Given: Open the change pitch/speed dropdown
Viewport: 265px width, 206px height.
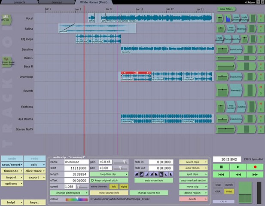Looking at the screenshot, I should point(69,193).
